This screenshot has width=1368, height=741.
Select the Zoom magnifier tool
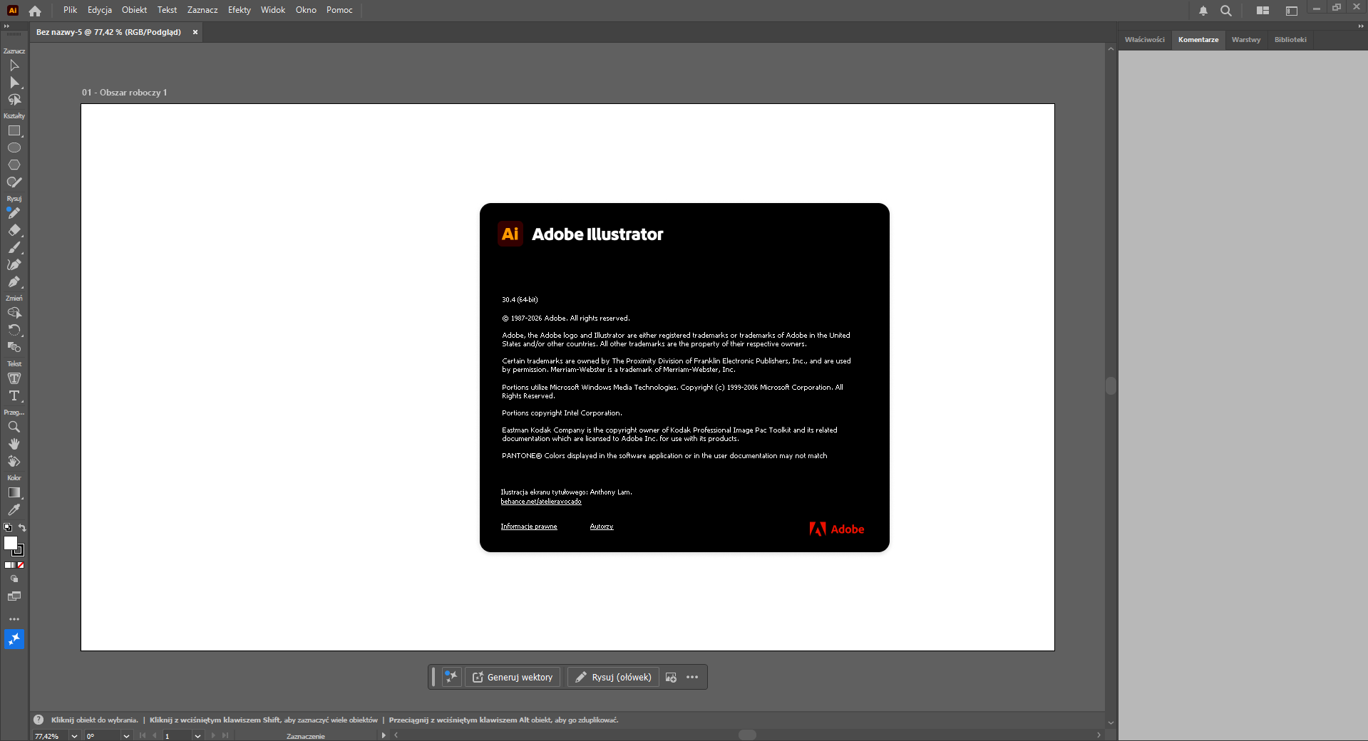(14, 427)
